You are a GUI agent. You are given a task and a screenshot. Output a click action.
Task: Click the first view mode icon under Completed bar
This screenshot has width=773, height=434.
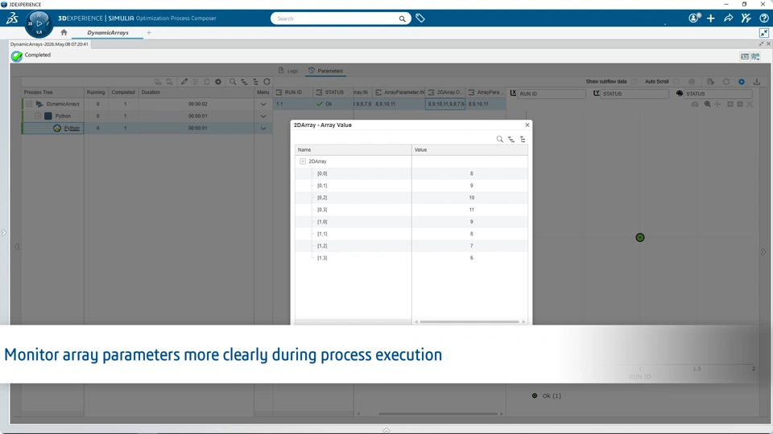pos(744,56)
